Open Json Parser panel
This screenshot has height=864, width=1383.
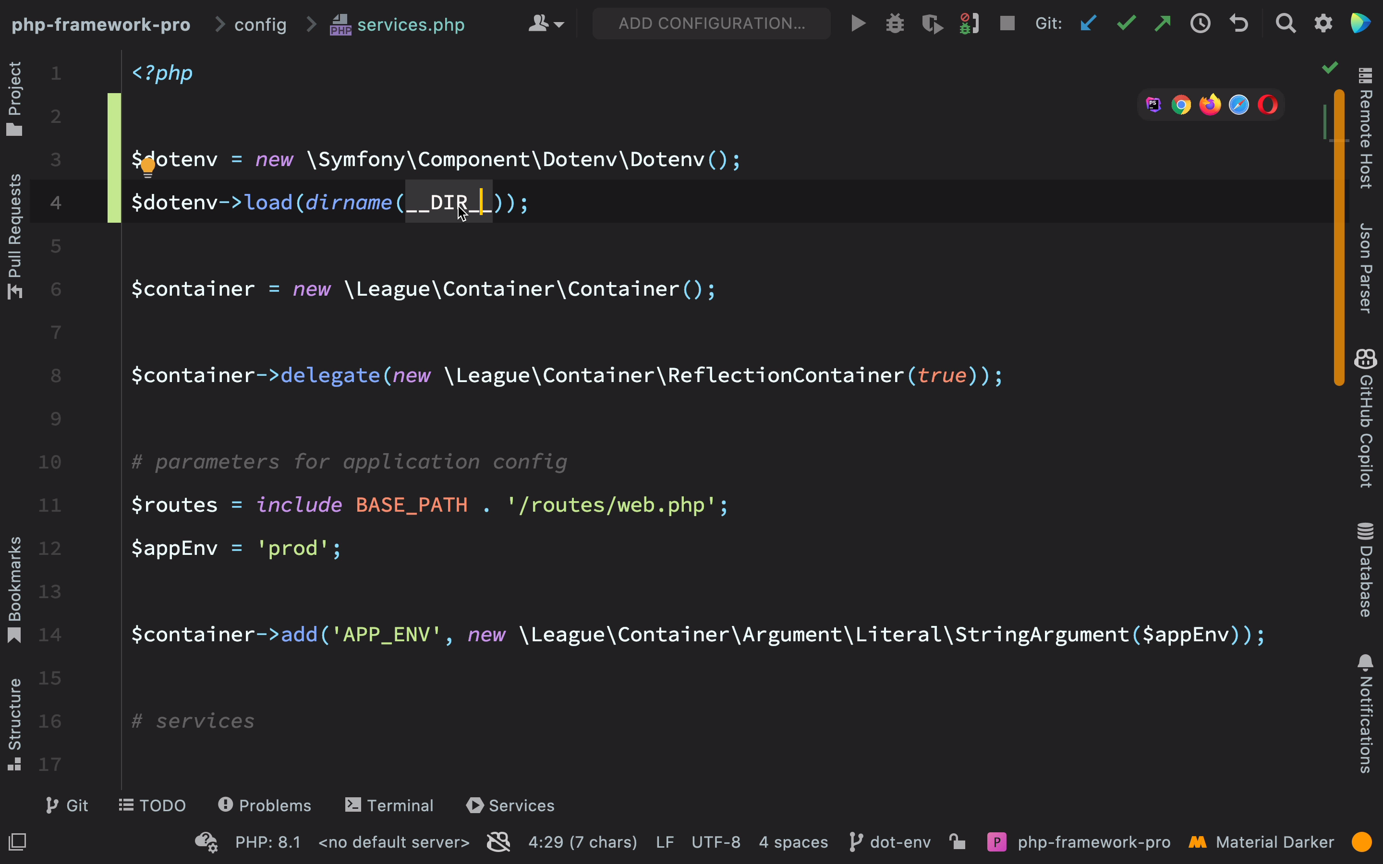click(x=1365, y=268)
